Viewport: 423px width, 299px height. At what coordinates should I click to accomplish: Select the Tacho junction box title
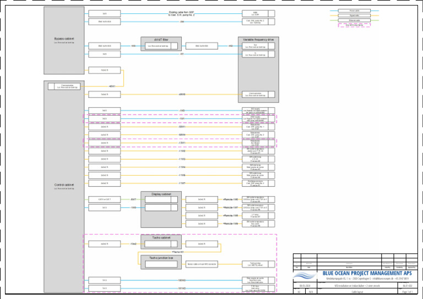click(161, 258)
